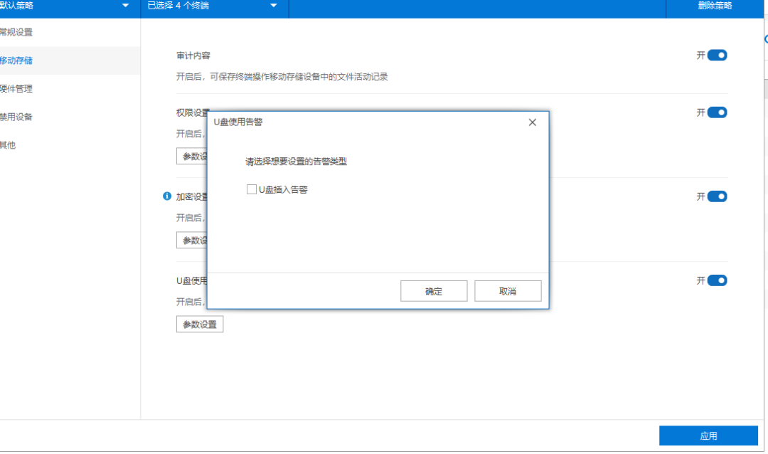
Task: Click the info icon beside 加密设置
Action: pos(165,196)
